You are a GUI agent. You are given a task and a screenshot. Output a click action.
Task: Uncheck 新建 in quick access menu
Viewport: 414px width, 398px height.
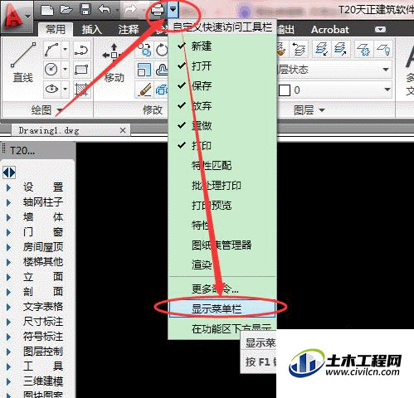coord(222,46)
